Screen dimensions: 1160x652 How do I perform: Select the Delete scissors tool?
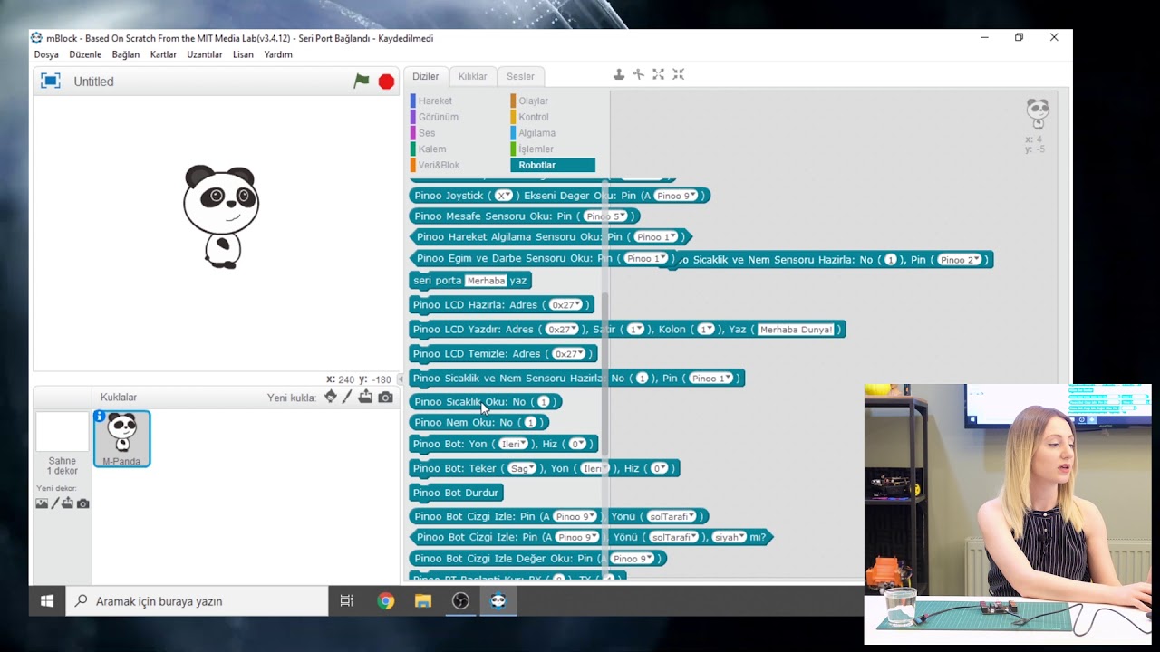[638, 74]
